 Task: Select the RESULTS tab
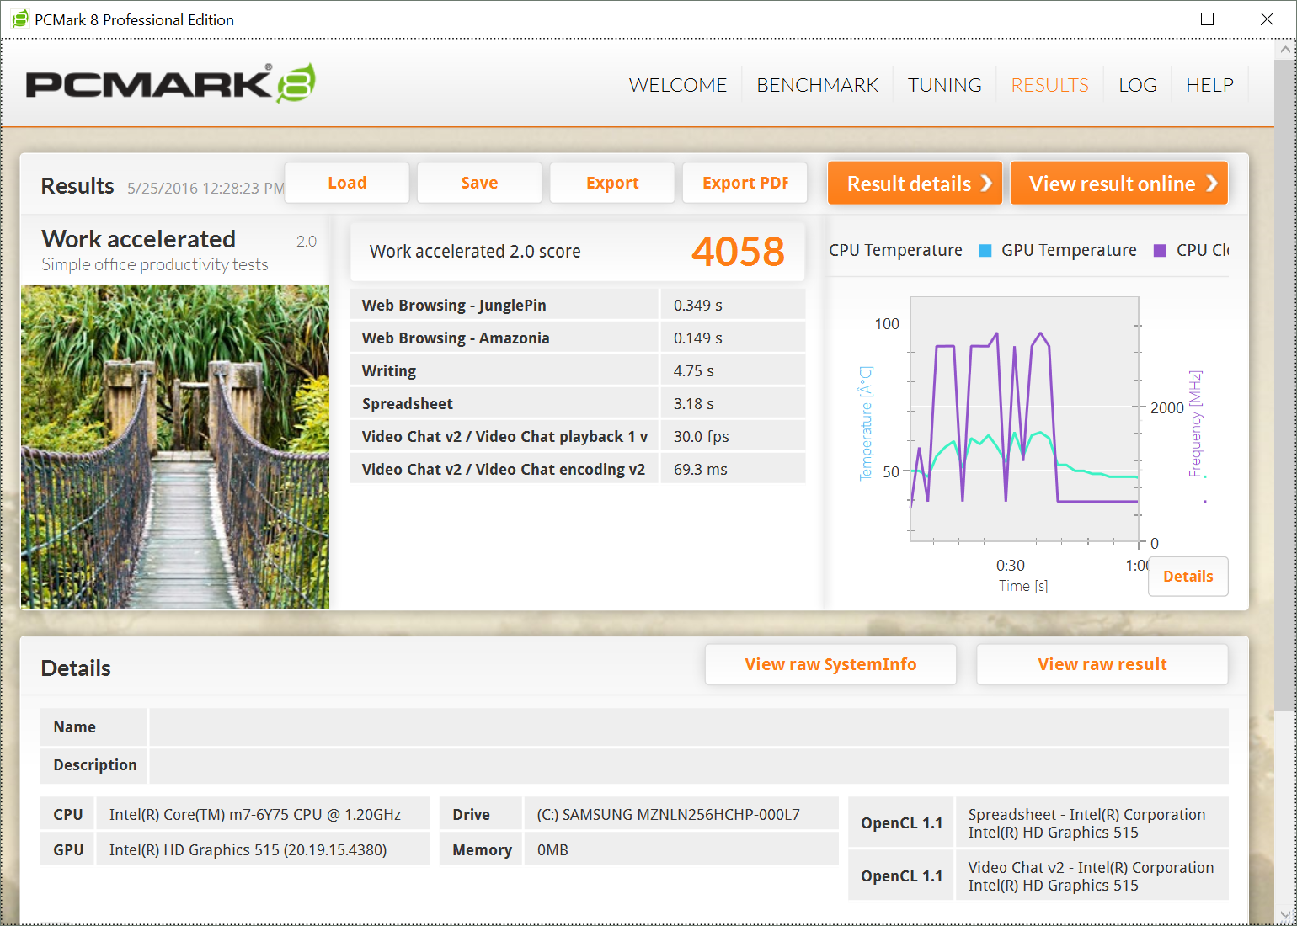pos(1049,85)
